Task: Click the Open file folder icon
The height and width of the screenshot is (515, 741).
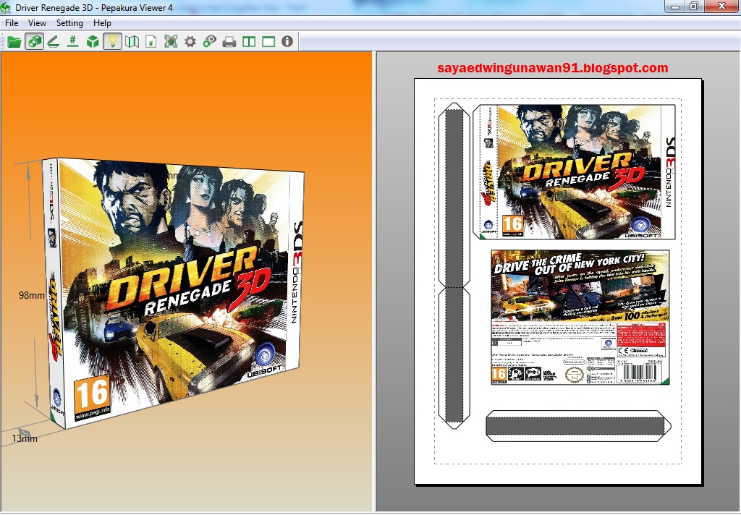Action: pyautogui.click(x=14, y=41)
